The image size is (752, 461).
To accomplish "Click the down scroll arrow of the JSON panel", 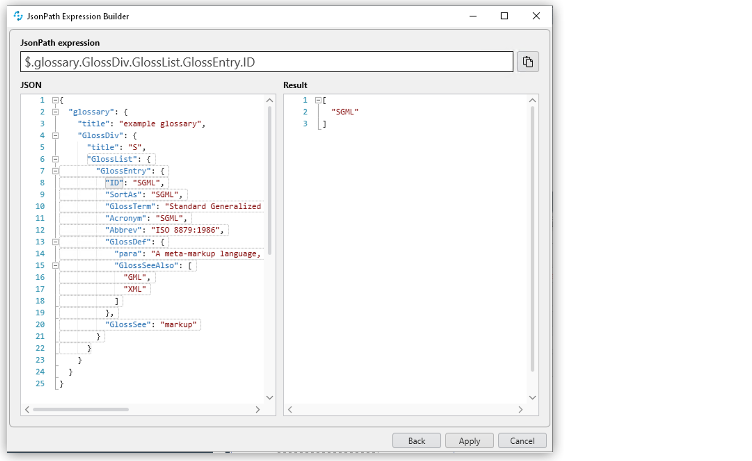I will 270,397.
